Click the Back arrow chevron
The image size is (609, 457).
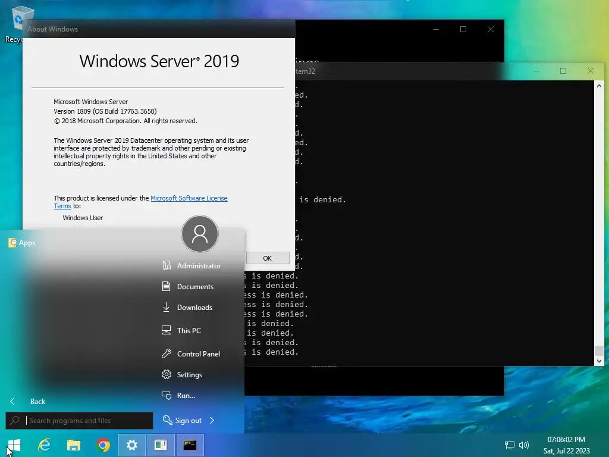[12, 402]
